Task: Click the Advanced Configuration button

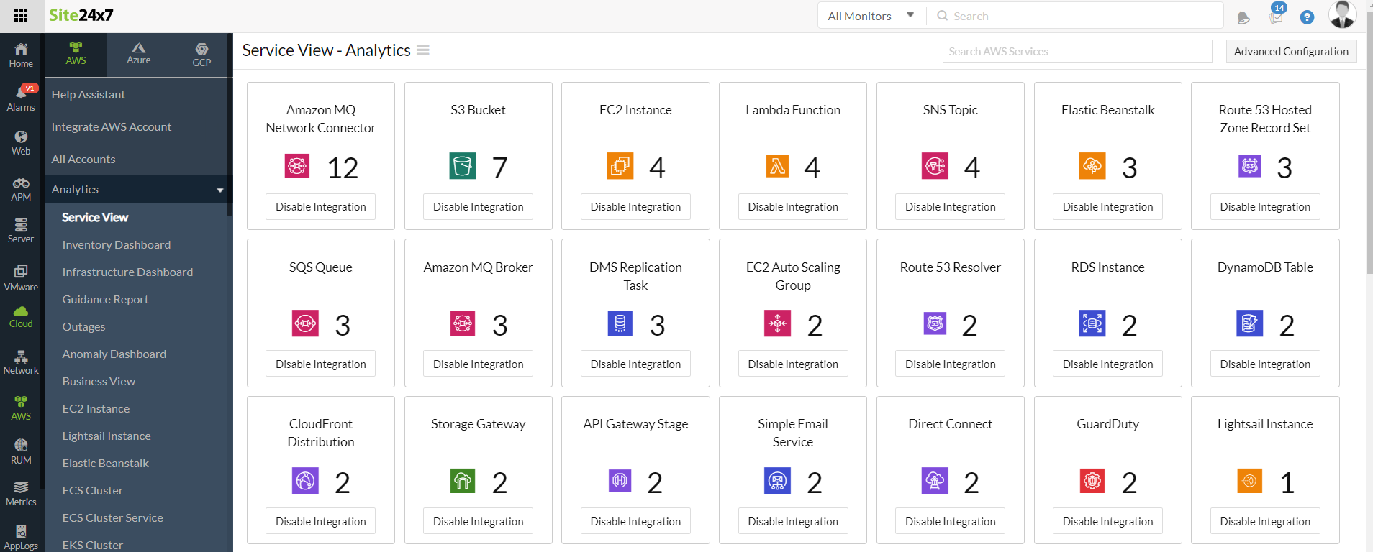Action: click(x=1290, y=52)
